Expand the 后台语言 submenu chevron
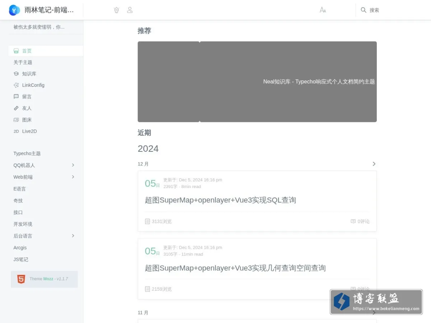The image size is (431, 323). (73, 236)
